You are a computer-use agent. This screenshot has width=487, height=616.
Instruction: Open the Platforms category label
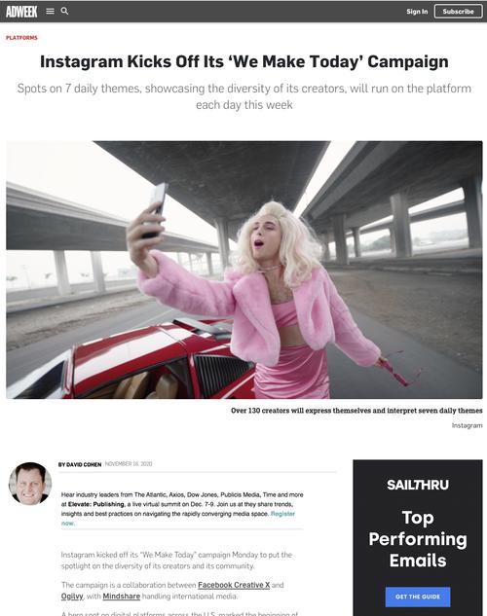pyautogui.click(x=21, y=38)
